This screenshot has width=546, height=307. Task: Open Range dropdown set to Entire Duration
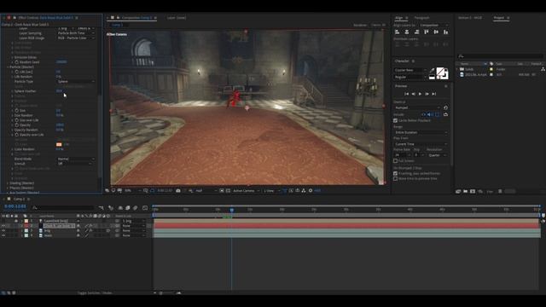click(x=421, y=133)
